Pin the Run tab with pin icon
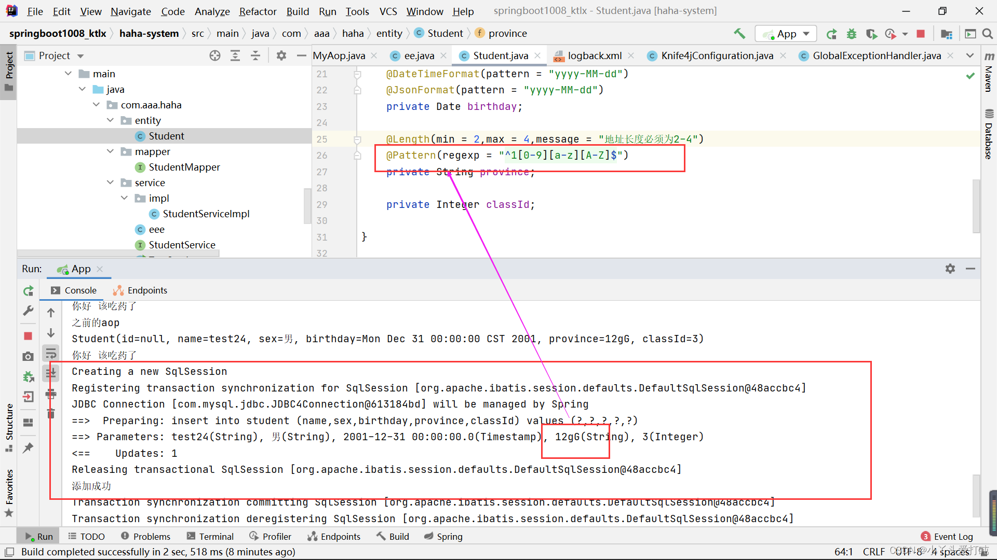This screenshot has width=997, height=560. tap(28, 447)
